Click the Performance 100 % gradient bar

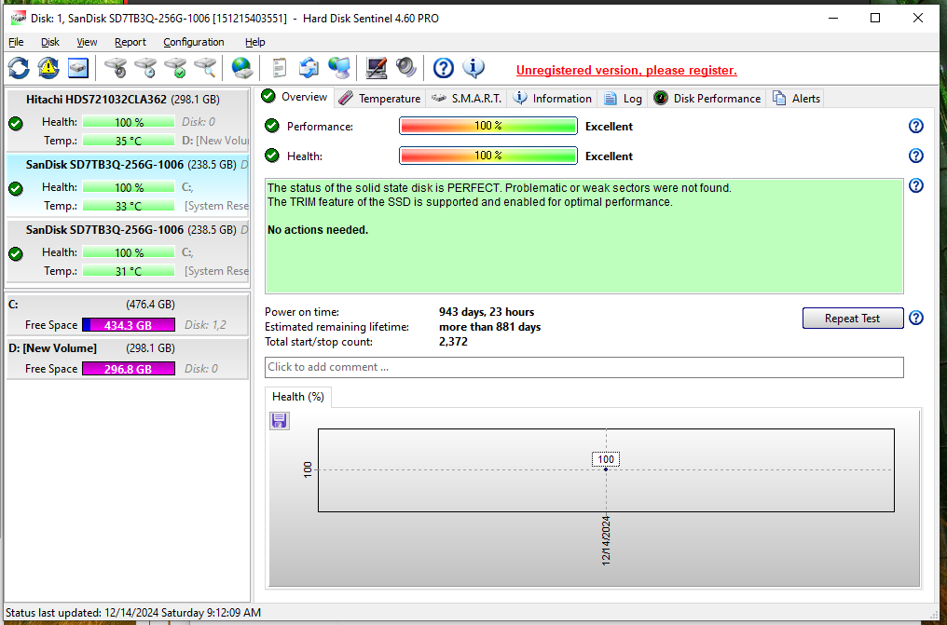pyautogui.click(x=488, y=126)
